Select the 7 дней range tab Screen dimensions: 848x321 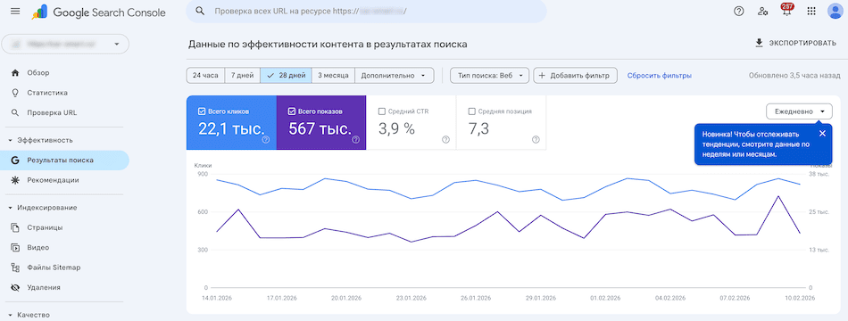242,76
